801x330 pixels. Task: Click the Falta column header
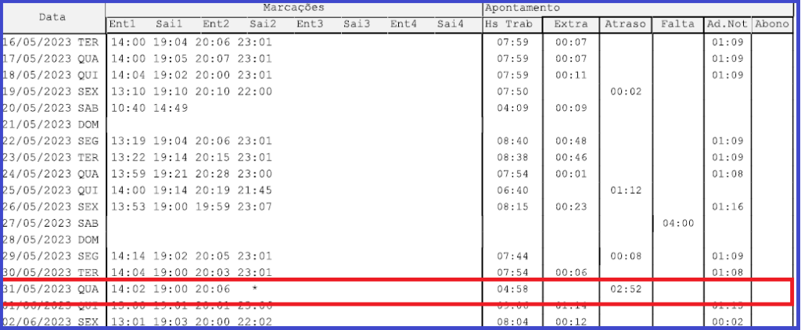click(677, 24)
